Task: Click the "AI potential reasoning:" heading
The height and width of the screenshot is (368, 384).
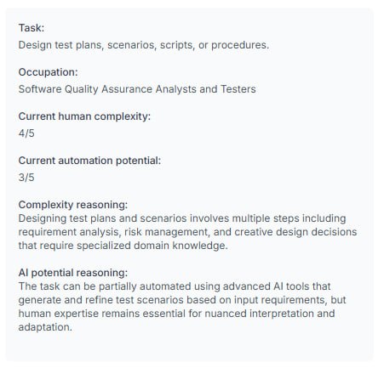Action: point(73,273)
